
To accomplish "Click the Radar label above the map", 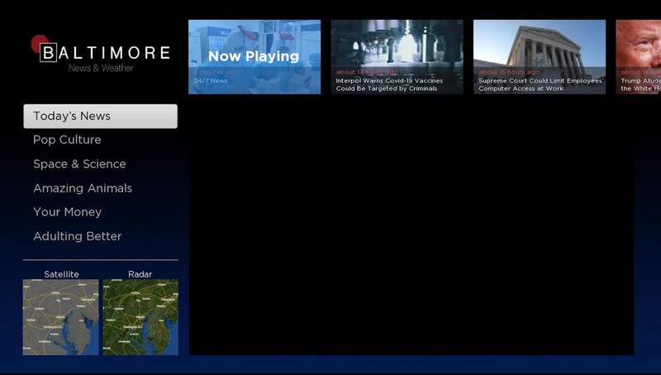I will pos(140,274).
